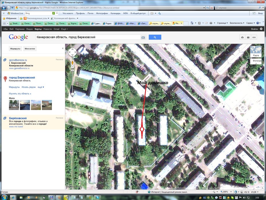Open the on-screen keyboard in search box

143,37
